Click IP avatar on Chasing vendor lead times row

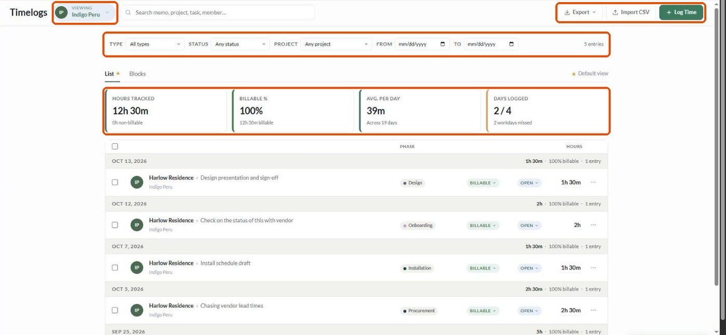137,310
